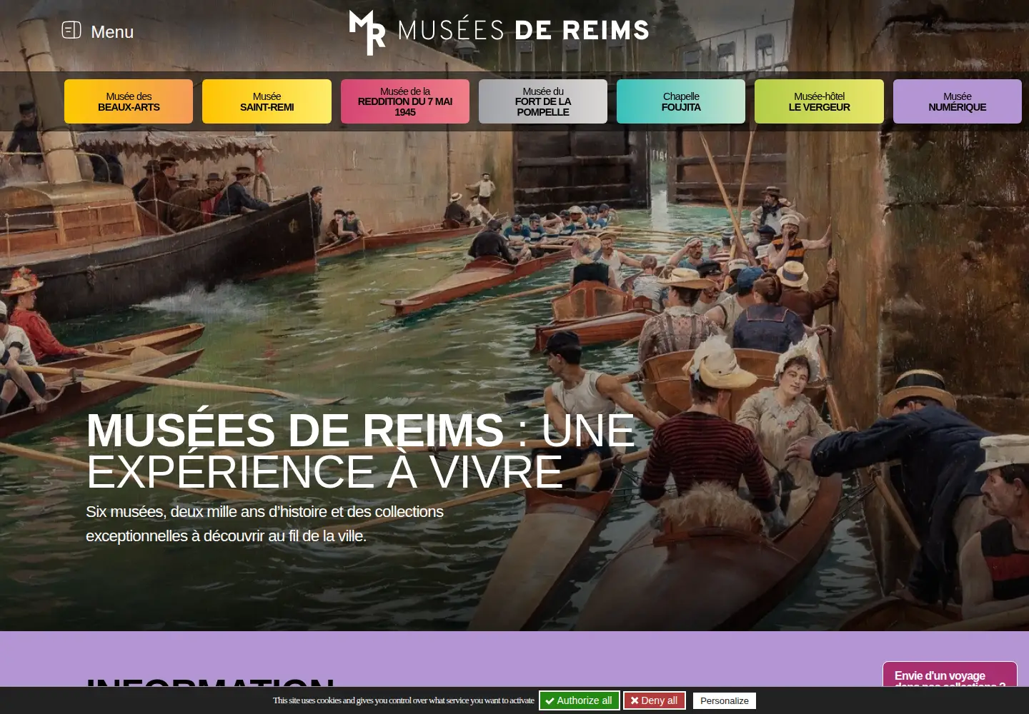Open the Musée des Beaux-Arts tab
Screen dimensions: 1029x714
pos(129,101)
